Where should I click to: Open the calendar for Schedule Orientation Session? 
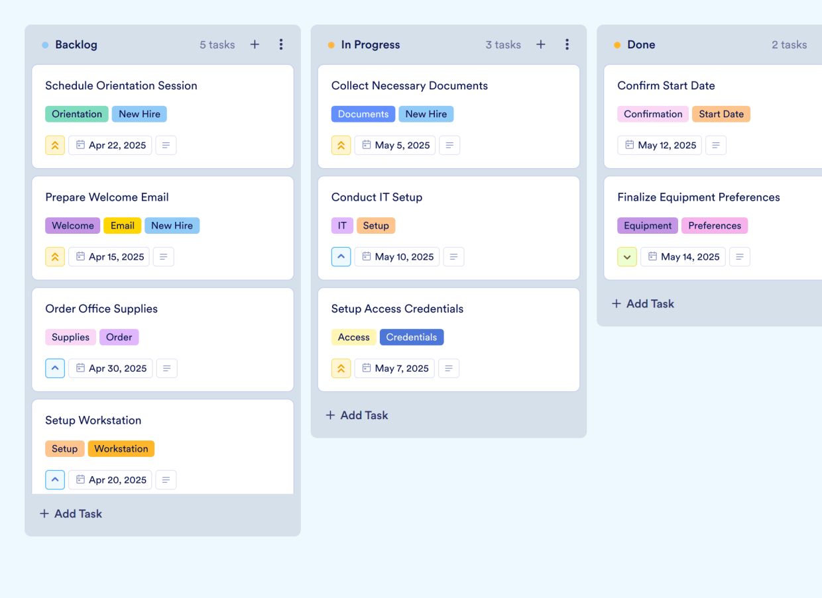110,145
